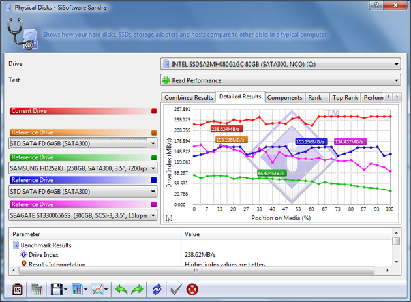The height and width of the screenshot is (302, 411).
Task: Click the floppy disk save icon
Action: click(x=57, y=290)
